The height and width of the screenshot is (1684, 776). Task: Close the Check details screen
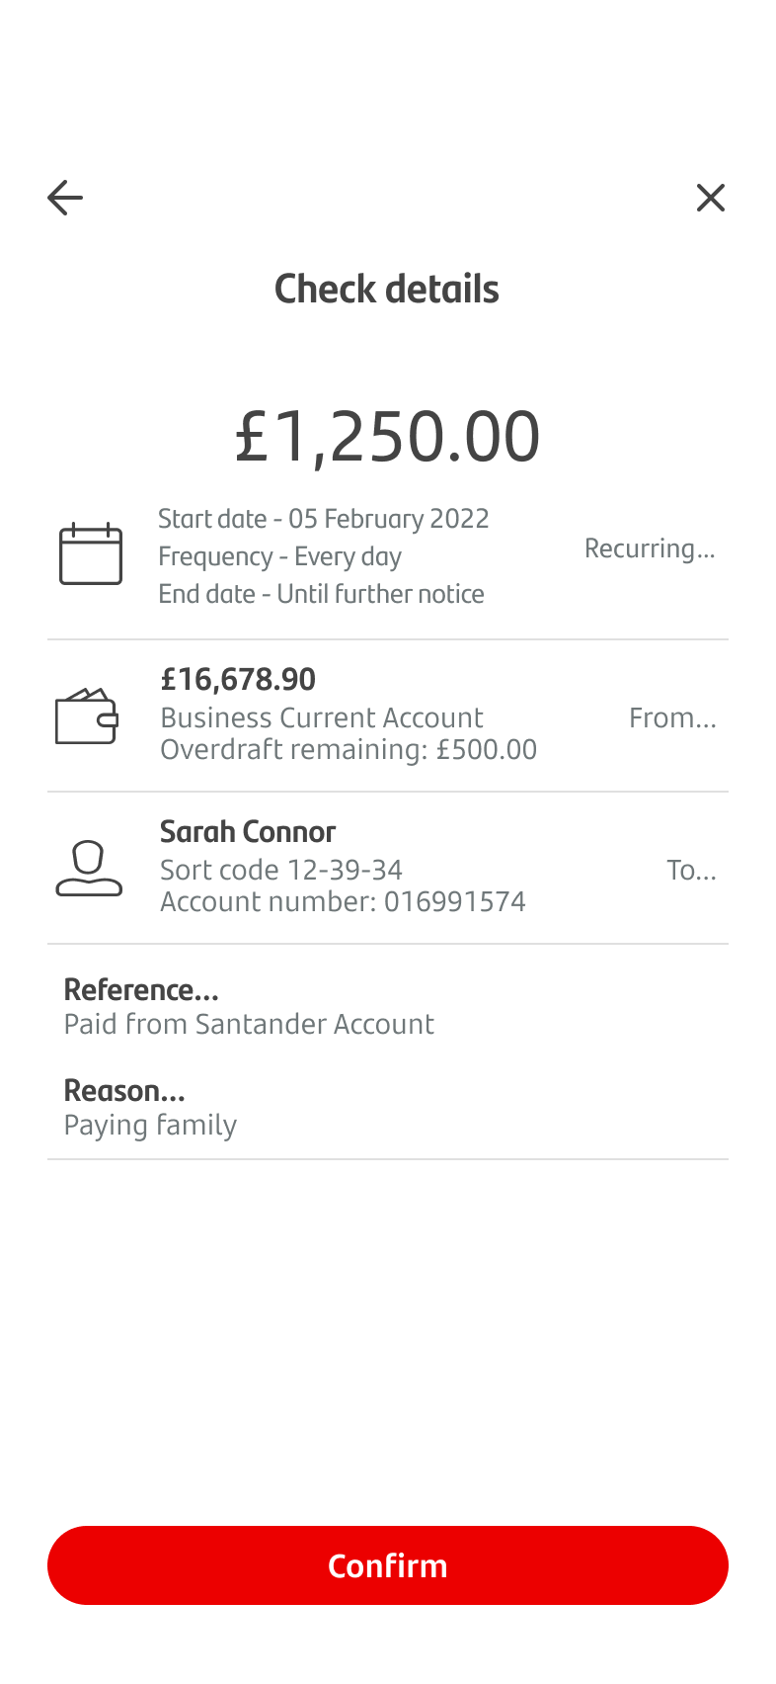(x=710, y=198)
